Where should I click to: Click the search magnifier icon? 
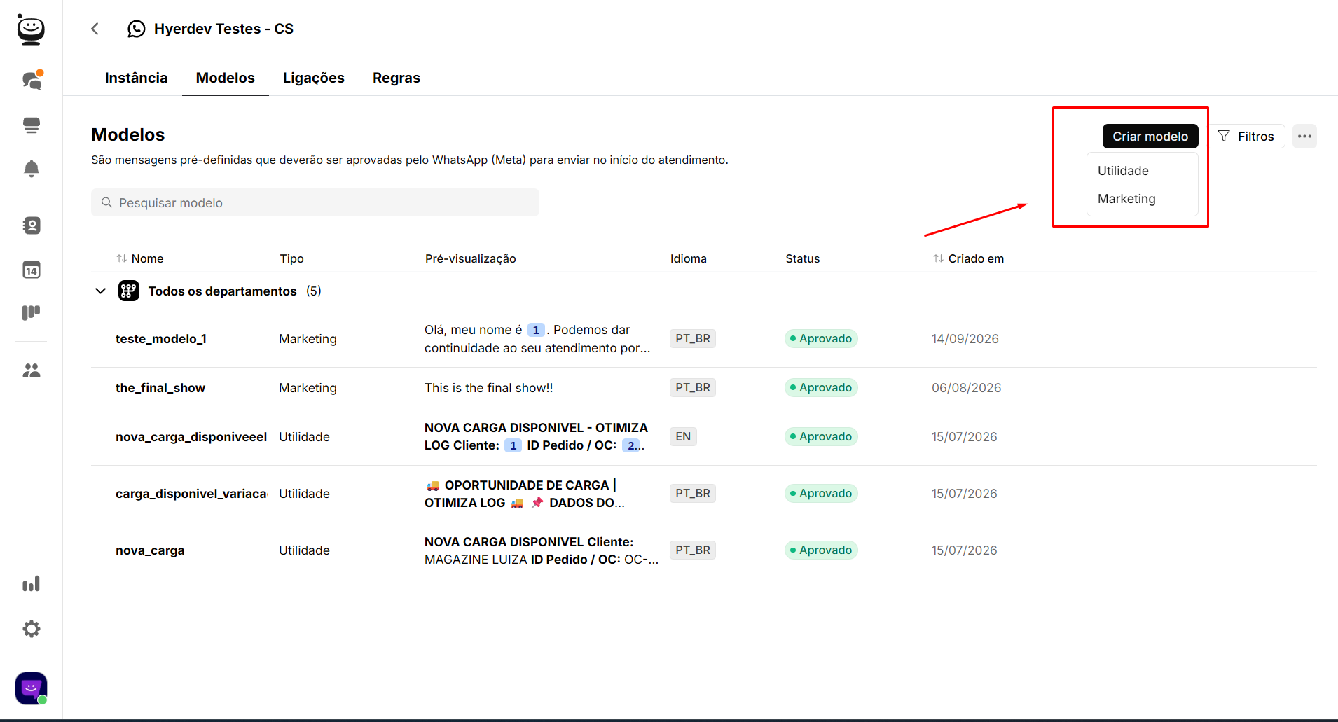tap(107, 202)
